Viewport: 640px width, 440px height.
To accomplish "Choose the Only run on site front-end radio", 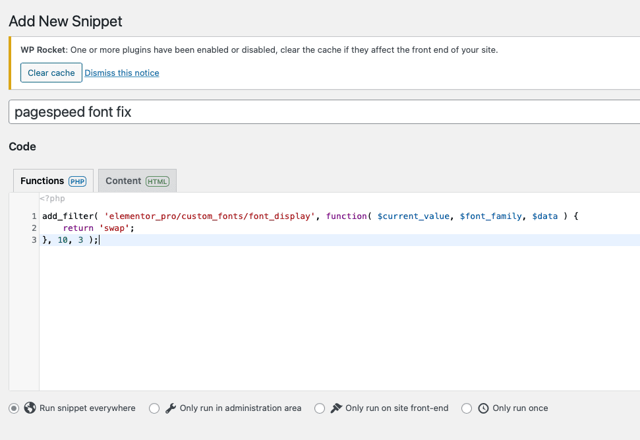I will (320, 408).
